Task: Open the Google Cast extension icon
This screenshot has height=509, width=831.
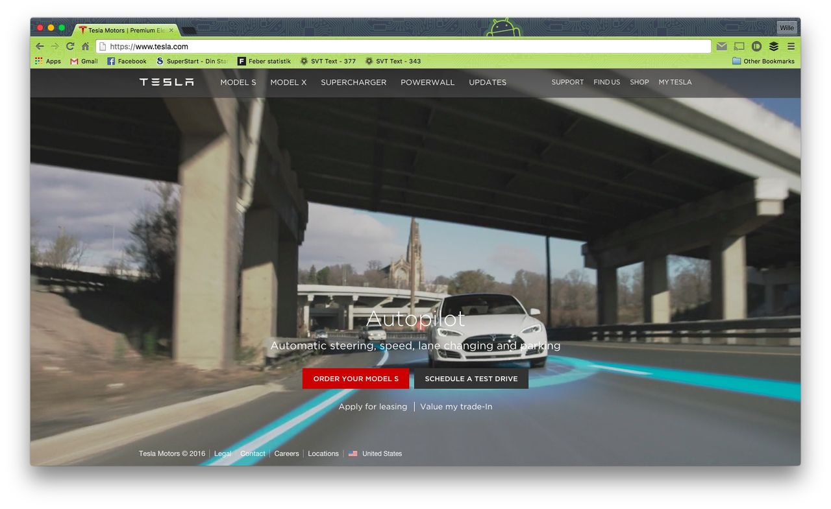Action: [739, 47]
